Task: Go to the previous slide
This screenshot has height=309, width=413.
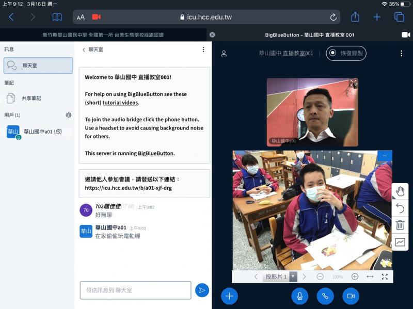Action: [x=256, y=277]
